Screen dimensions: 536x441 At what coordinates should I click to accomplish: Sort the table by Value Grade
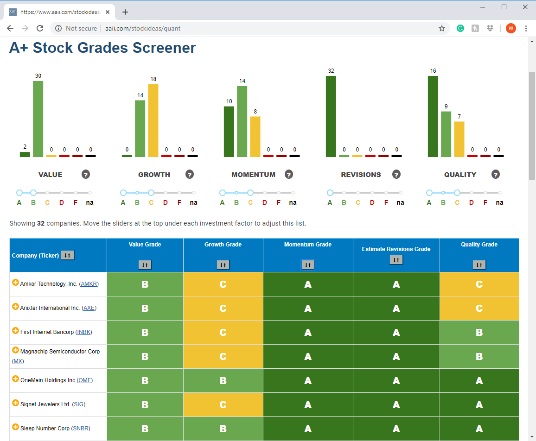click(145, 265)
